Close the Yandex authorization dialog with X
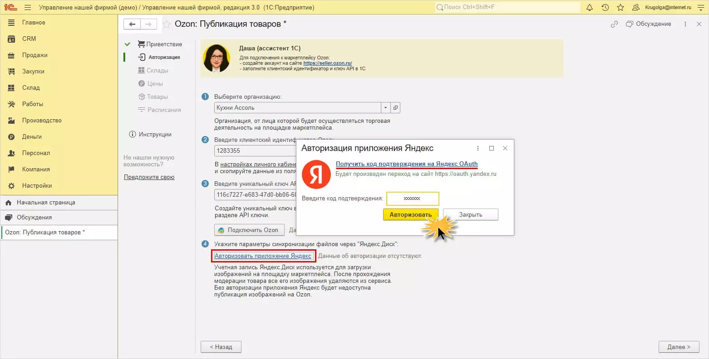The height and width of the screenshot is (359, 709). coord(505,148)
